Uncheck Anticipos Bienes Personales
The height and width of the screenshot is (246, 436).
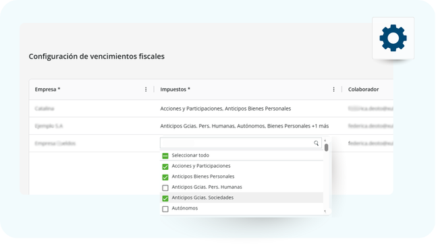(x=165, y=177)
